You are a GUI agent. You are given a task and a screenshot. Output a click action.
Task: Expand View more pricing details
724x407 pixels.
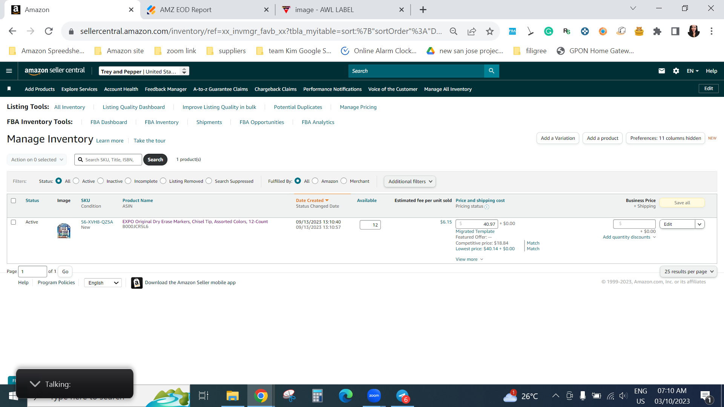(469, 259)
